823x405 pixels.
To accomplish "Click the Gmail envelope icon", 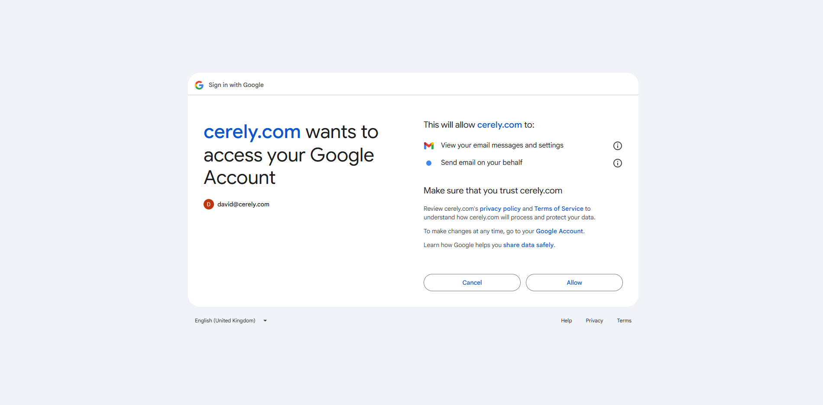I will pyautogui.click(x=429, y=146).
